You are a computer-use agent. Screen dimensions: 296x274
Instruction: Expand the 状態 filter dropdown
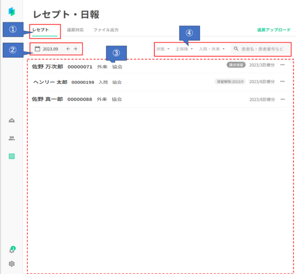point(163,49)
